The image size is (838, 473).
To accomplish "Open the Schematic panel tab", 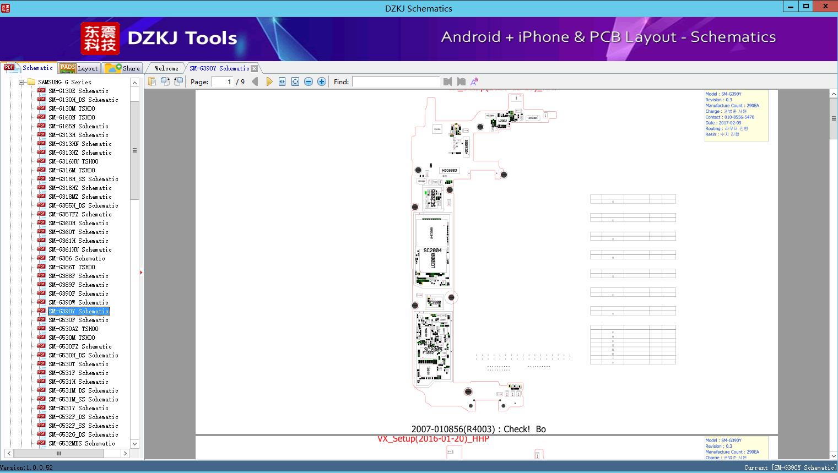I will 29,68.
